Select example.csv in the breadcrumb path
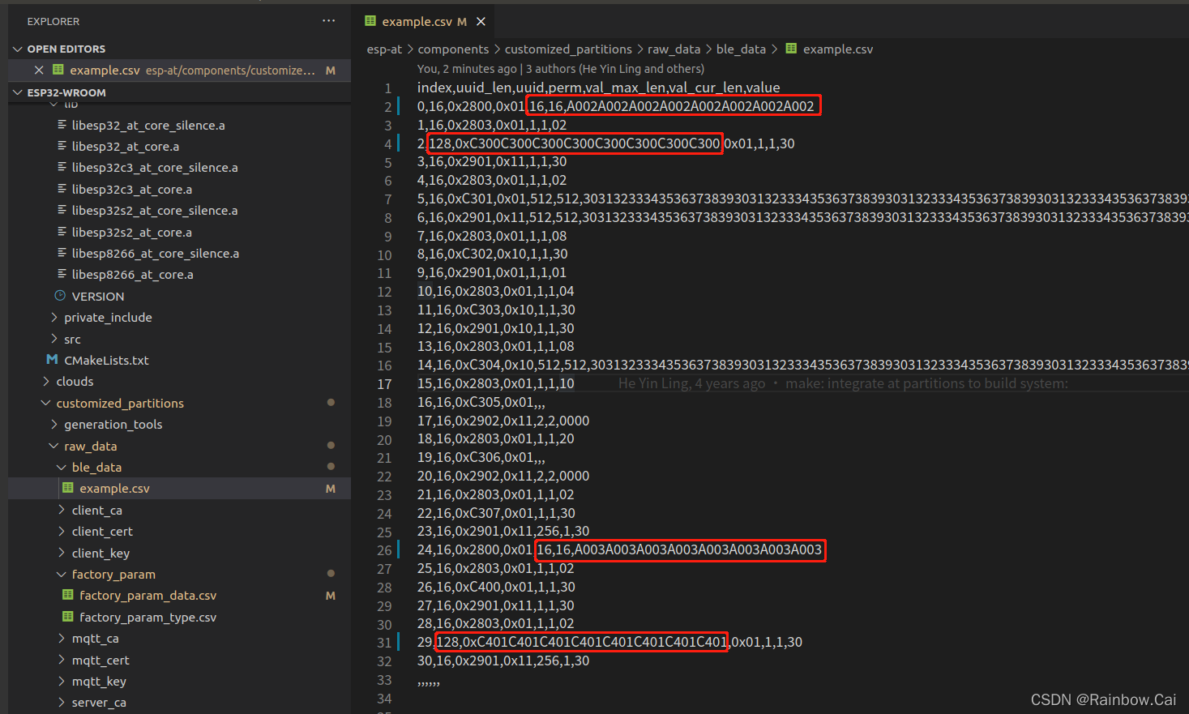1189x714 pixels. click(x=838, y=49)
